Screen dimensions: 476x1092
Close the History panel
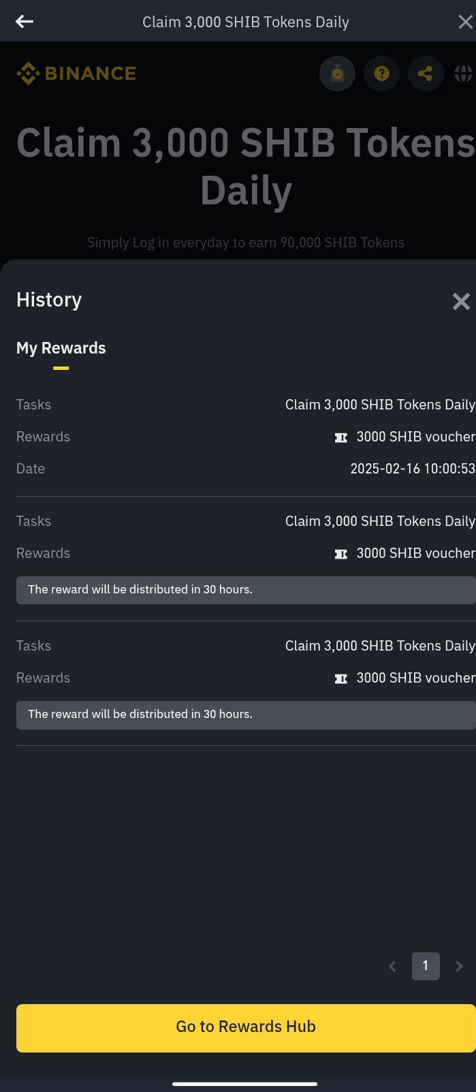tap(461, 301)
